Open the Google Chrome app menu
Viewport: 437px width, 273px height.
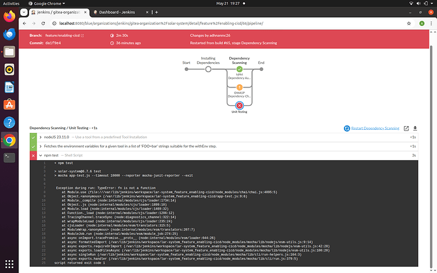[x=46, y=3]
